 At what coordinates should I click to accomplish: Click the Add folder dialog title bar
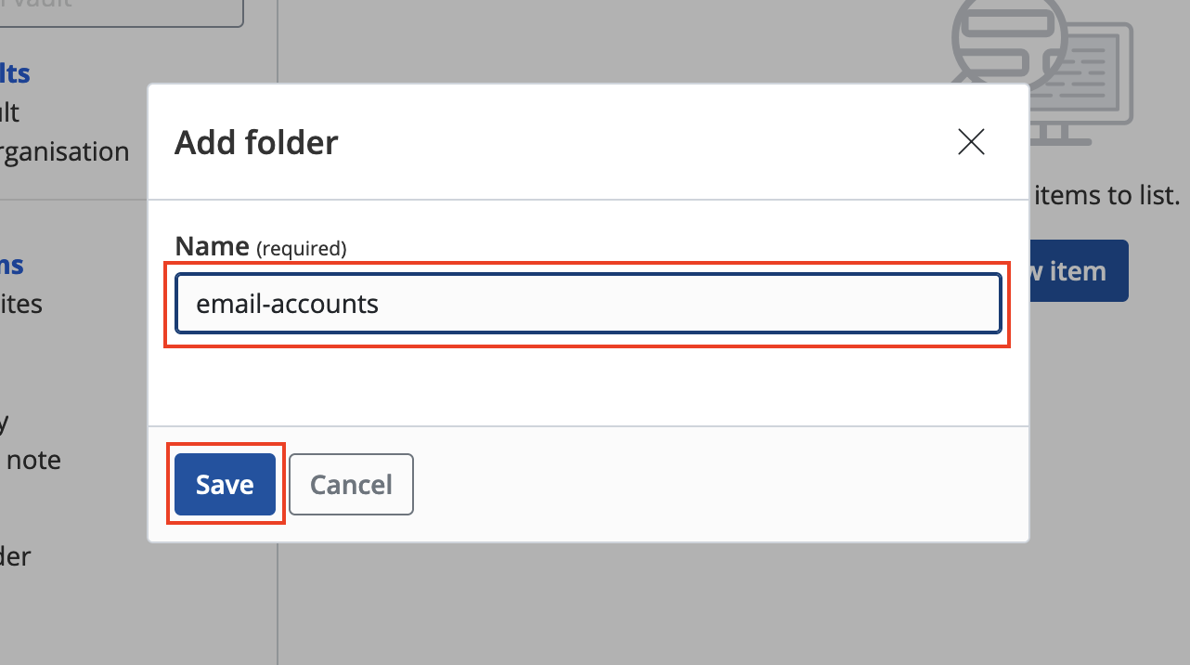point(255,142)
